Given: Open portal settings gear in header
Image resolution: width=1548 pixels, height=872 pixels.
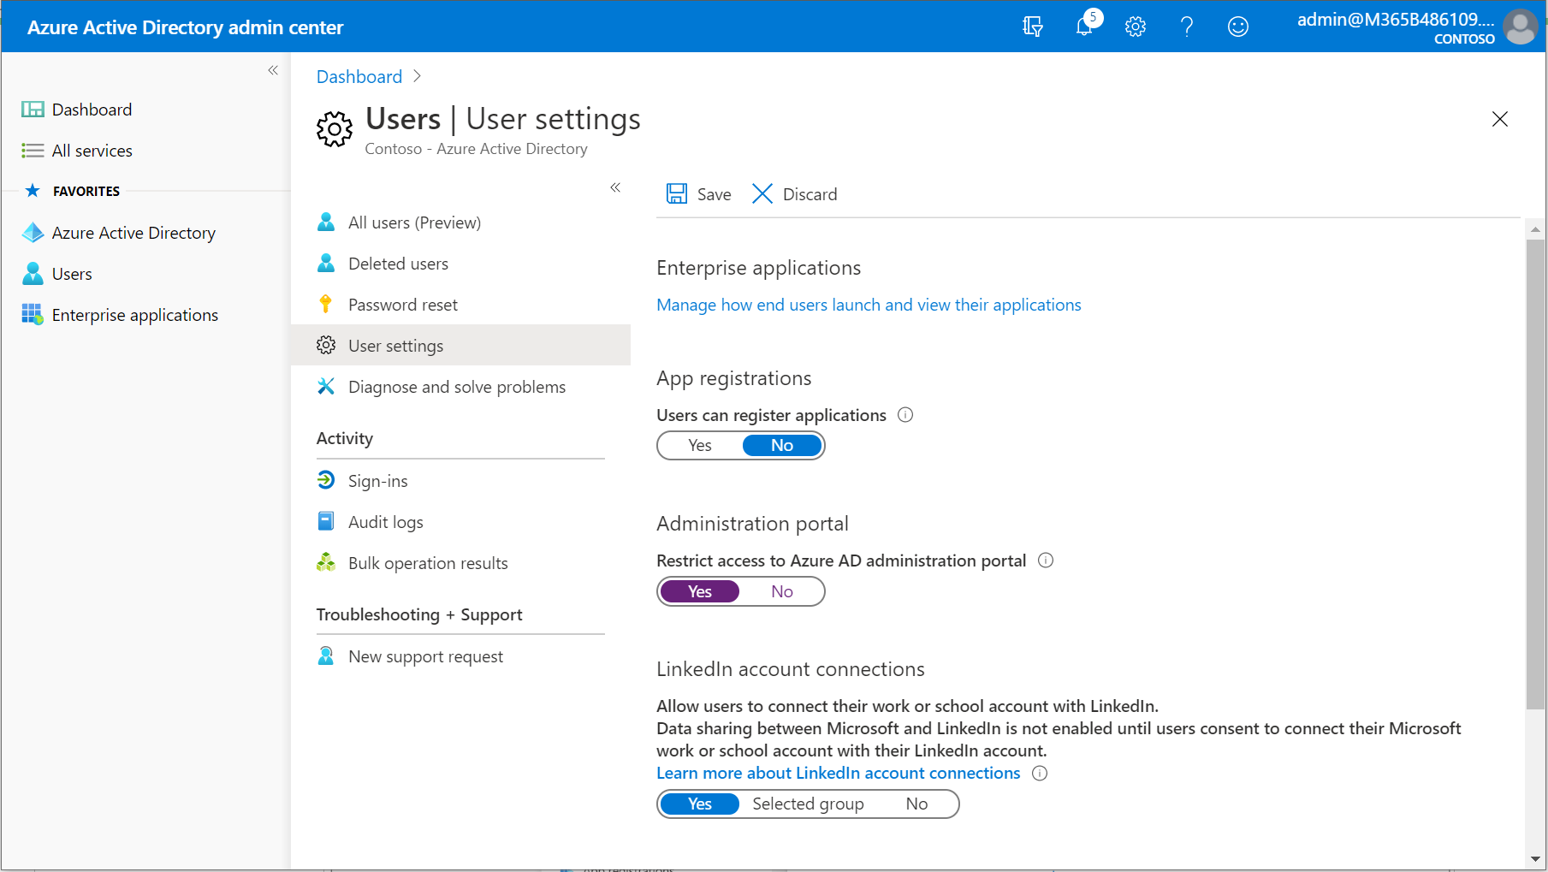Looking at the screenshot, I should coord(1136,27).
